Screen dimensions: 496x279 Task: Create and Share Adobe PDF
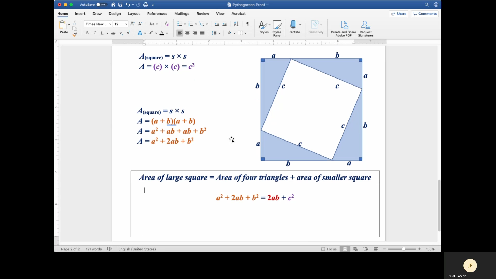pos(344,28)
